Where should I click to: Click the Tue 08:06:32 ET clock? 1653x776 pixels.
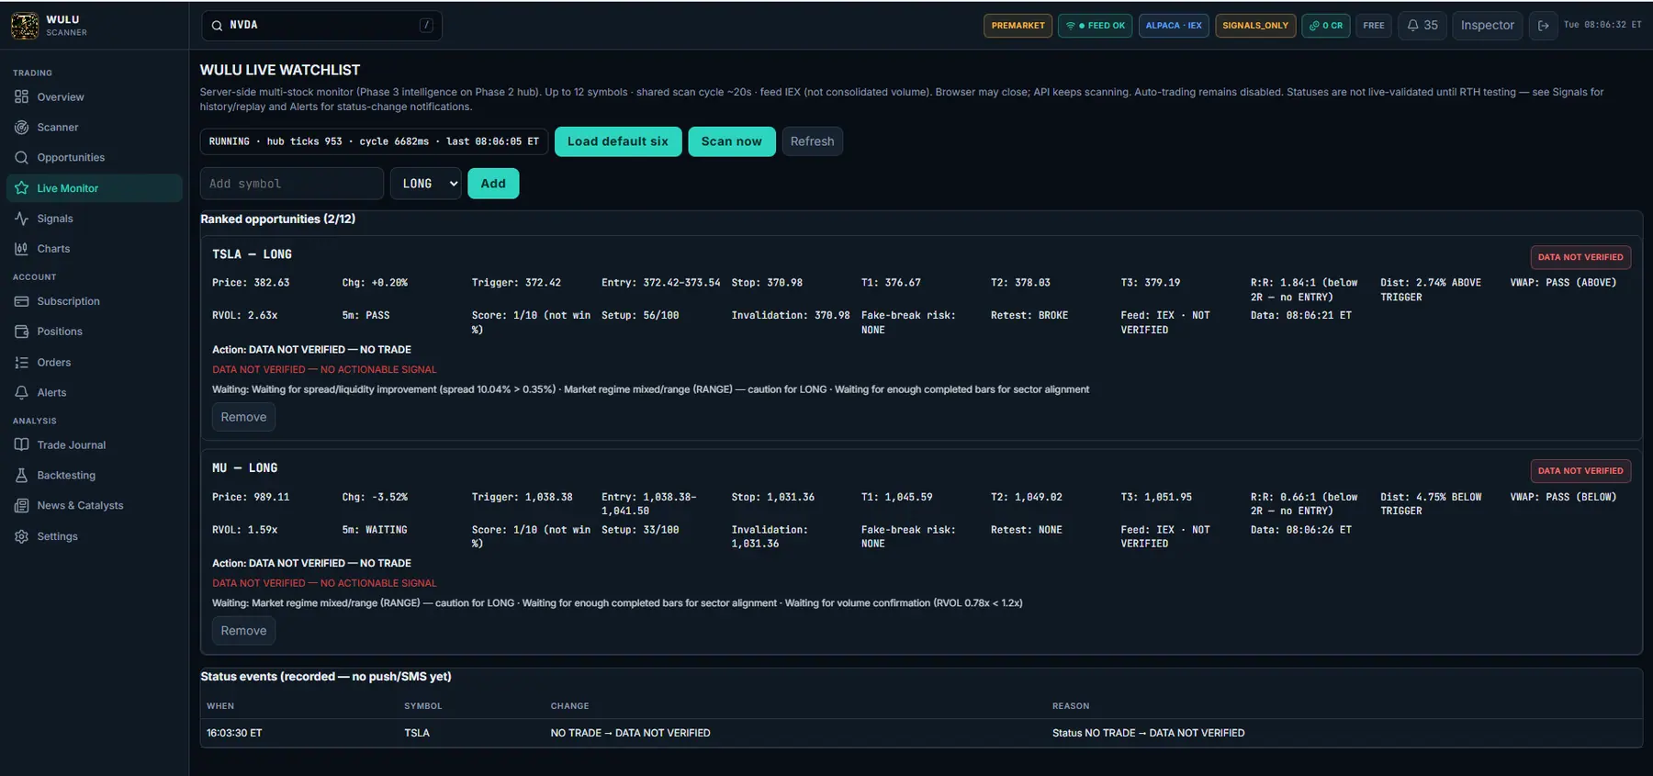click(x=1602, y=25)
